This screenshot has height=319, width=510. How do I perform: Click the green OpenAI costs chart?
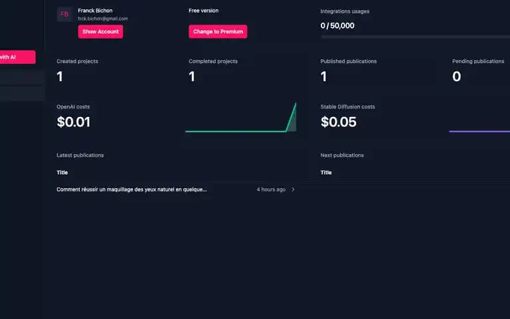click(240, 118)
